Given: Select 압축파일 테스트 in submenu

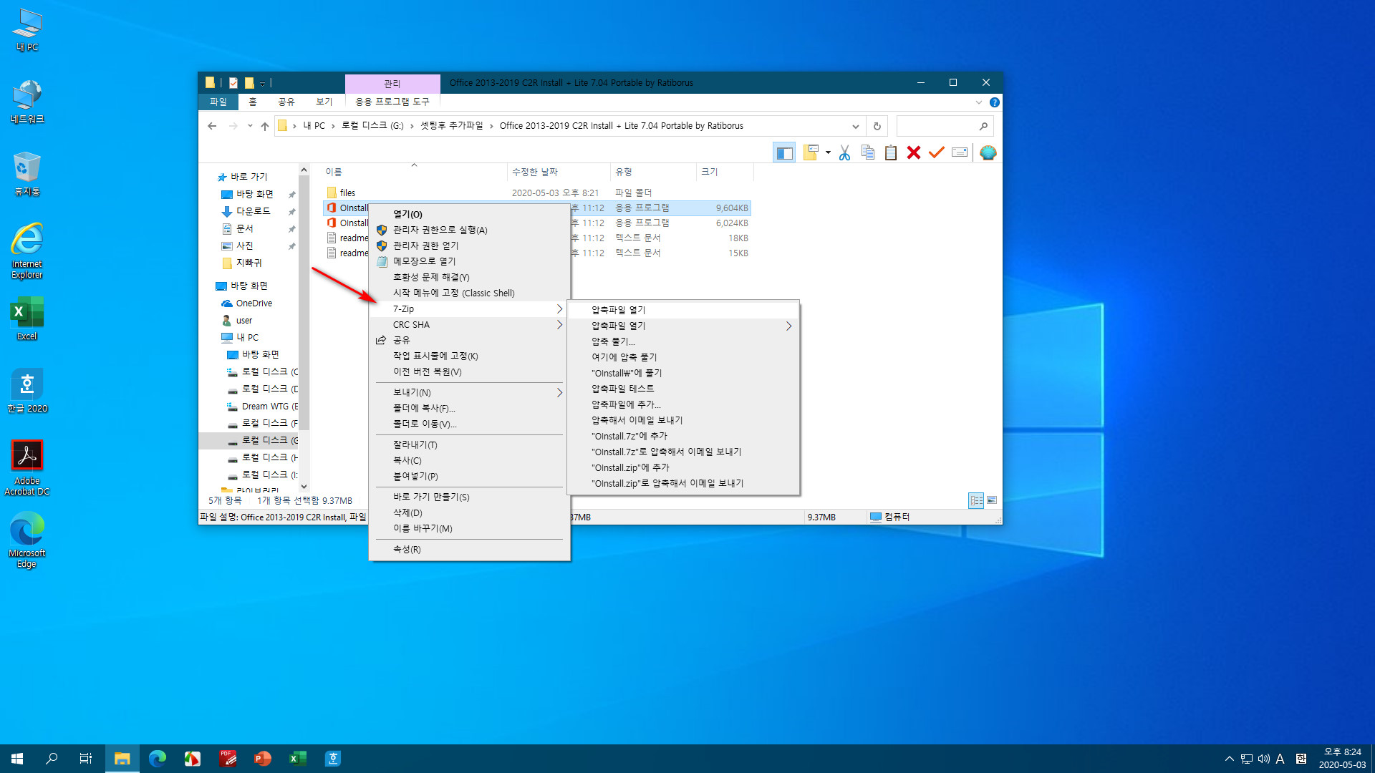Looking at the screenshot, I should tap(683, 389).
